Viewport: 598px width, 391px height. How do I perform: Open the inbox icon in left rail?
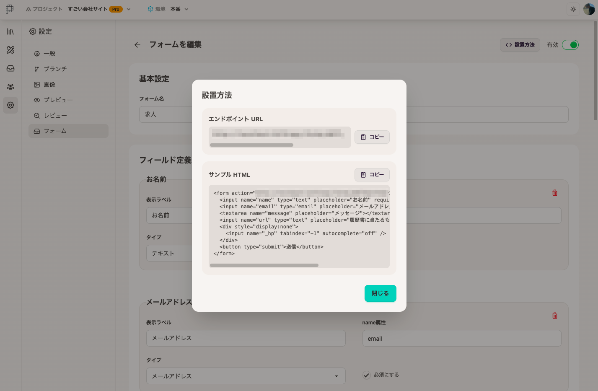tap(10, 68)
